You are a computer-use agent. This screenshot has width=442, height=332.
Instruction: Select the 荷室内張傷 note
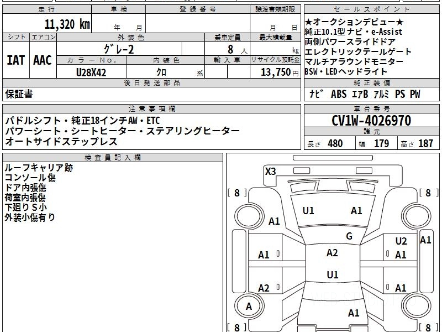point(25,197)
